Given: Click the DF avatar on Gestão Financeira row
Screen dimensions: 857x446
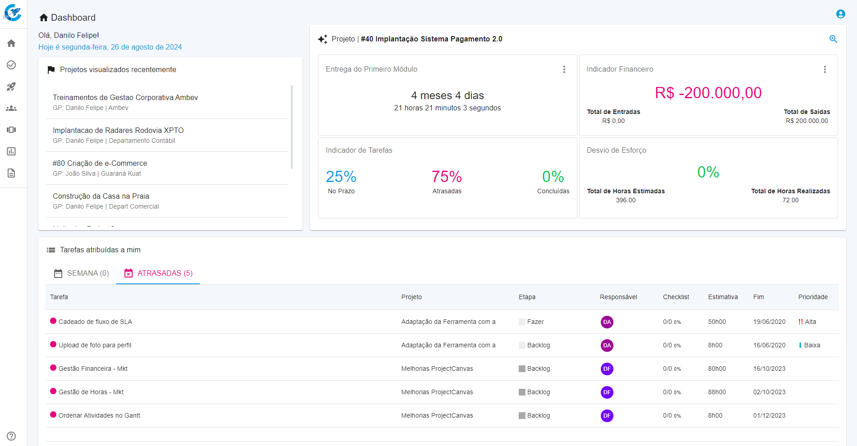Looking at the screenshot, I should pos(607,369).
